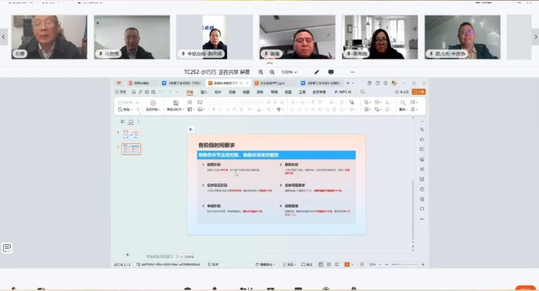Open the 设计 ribbon tab
This screenshot has height=291, width=539.
[217, 92]
